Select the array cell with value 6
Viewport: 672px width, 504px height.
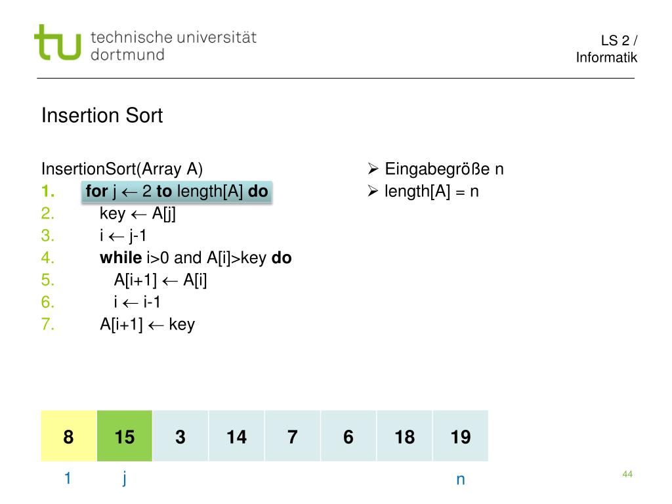[348, 436]
